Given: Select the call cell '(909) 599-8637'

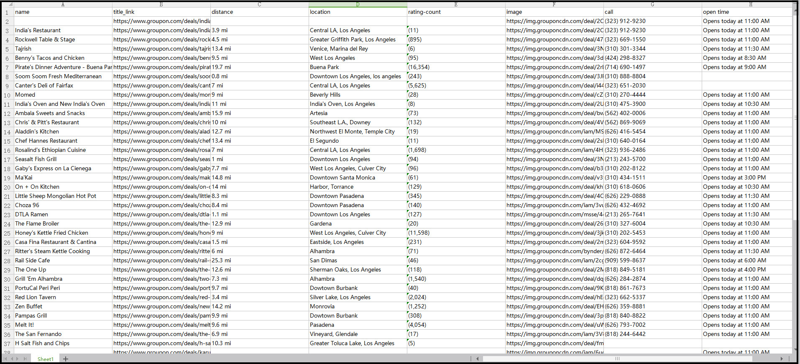Looking at the screenshot, I should coord(652,261).
